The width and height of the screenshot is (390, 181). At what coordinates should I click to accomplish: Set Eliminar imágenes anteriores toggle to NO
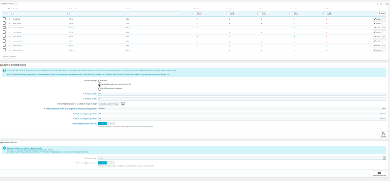click(111, 163)
